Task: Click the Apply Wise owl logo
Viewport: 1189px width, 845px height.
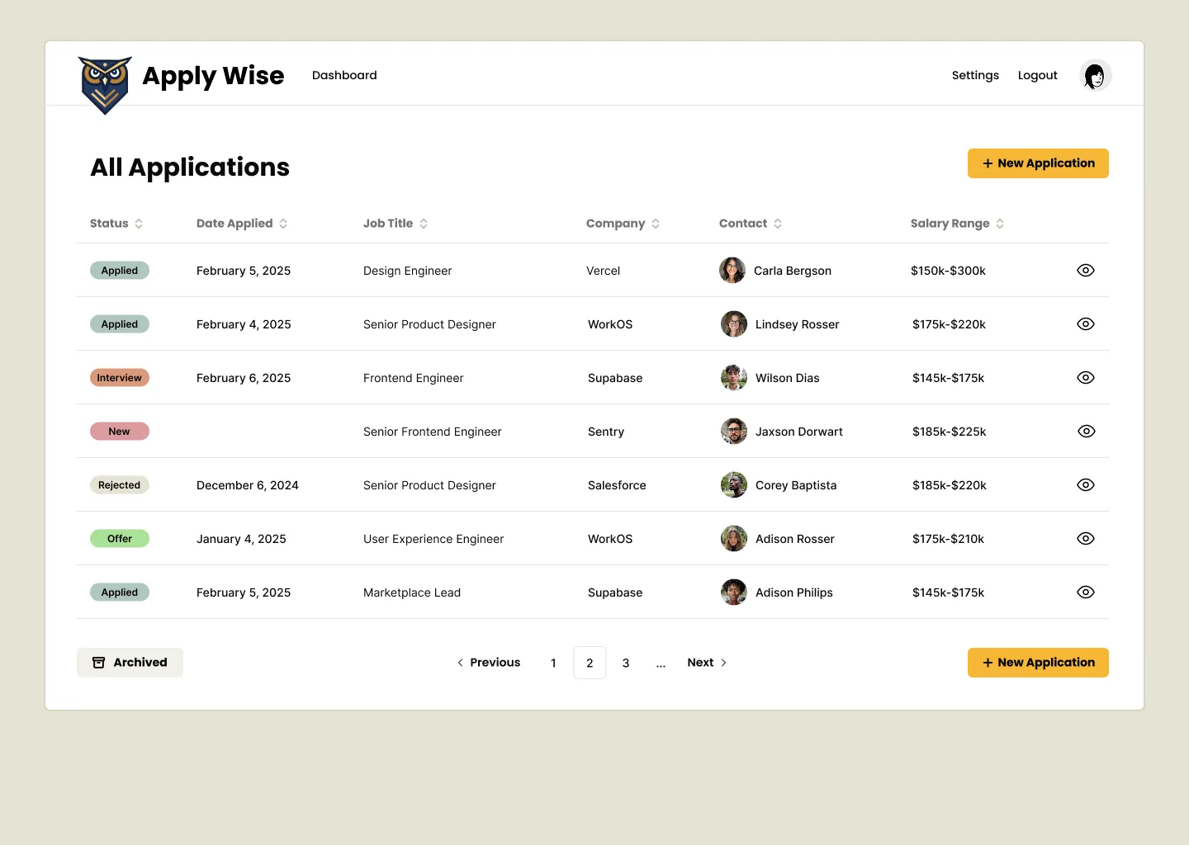Action: [105, 84]
